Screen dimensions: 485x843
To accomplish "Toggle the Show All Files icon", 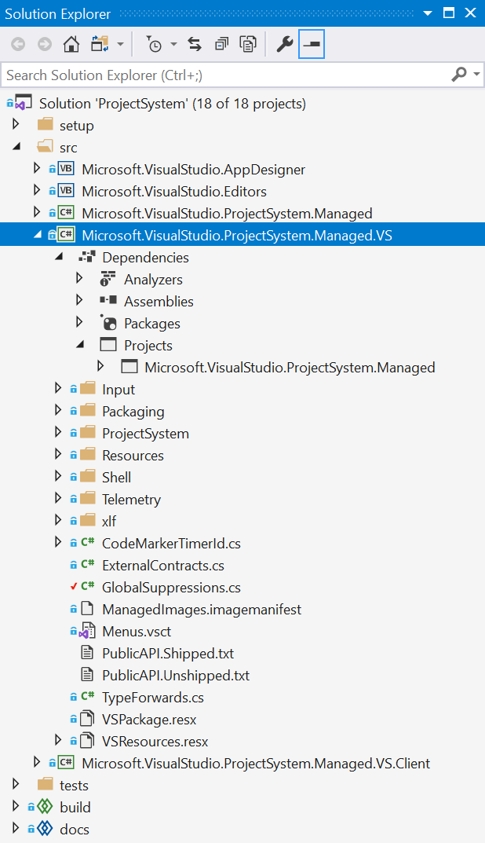I will click(248, 44).
